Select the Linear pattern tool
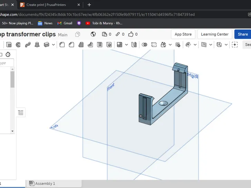251x188 pixels. pos(120,45)
